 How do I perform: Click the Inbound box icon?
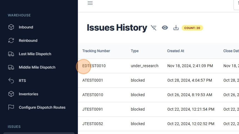tap(11, 27)
